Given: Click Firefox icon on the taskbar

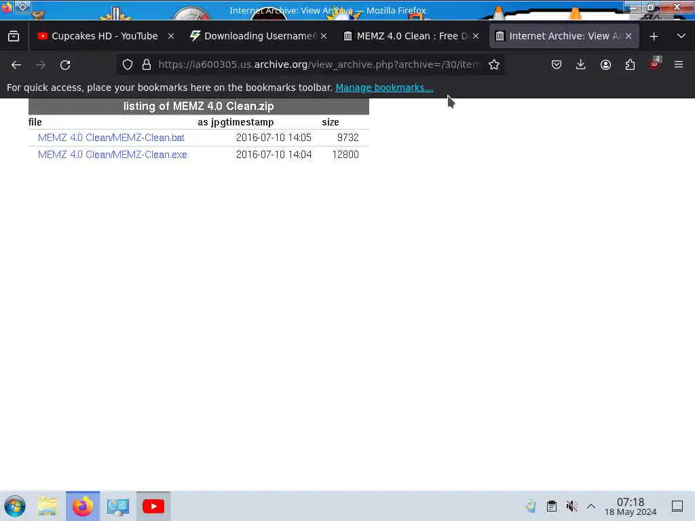Looking at the screenshot, I should pyautogui.click(x=82, y=506).
